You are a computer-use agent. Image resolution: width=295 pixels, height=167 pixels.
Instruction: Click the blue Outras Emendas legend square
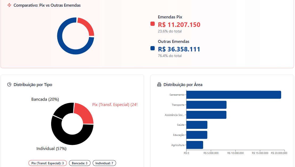coord(153,48)
